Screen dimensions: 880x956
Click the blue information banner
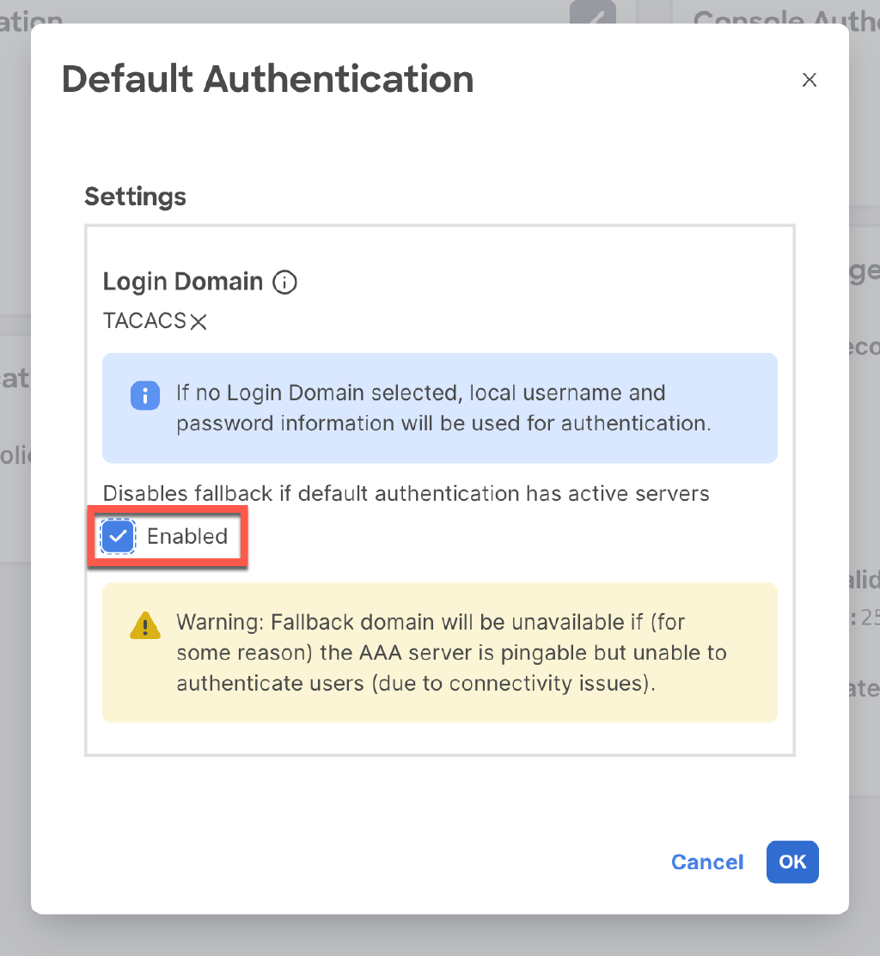tap(440, 407)
